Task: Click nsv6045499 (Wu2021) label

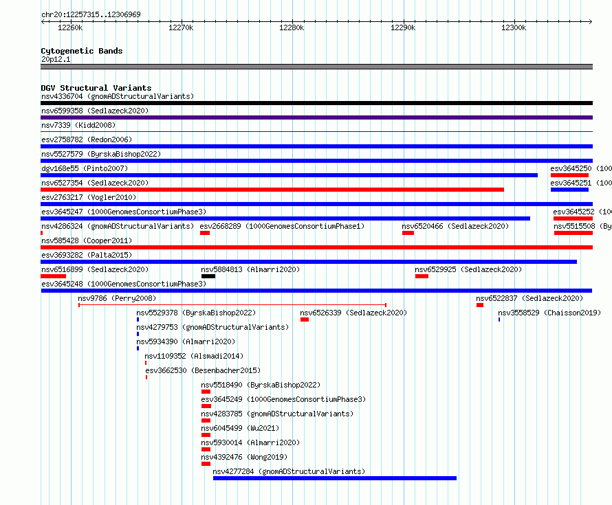Action: point(240,428)
